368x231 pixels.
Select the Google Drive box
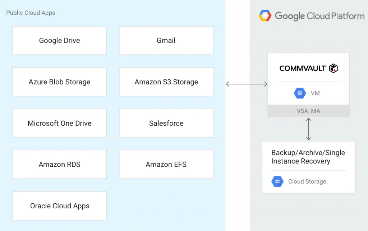(x=60, y=41)
